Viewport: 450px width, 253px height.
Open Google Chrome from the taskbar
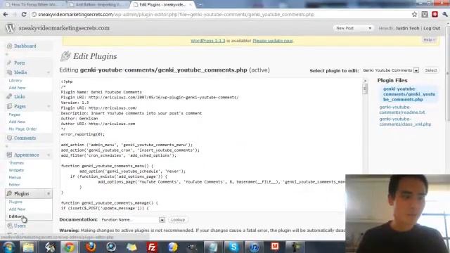[x=69, y=247]
